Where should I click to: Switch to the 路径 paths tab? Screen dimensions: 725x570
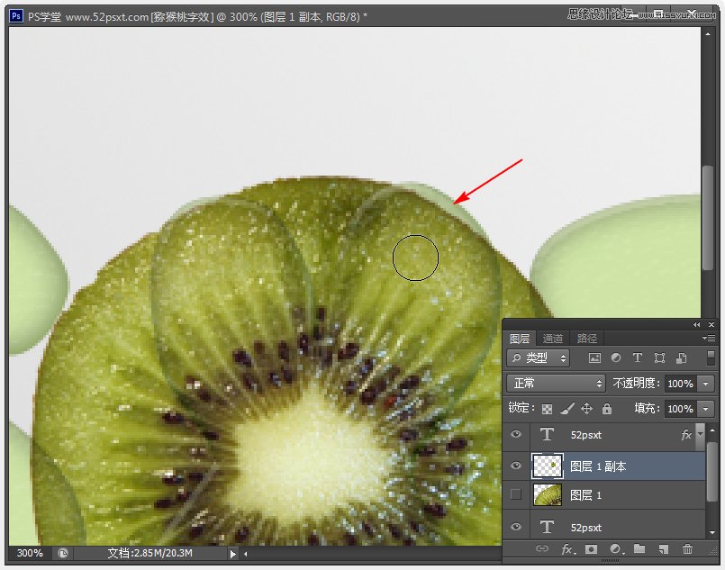click(x=586, y=338)
